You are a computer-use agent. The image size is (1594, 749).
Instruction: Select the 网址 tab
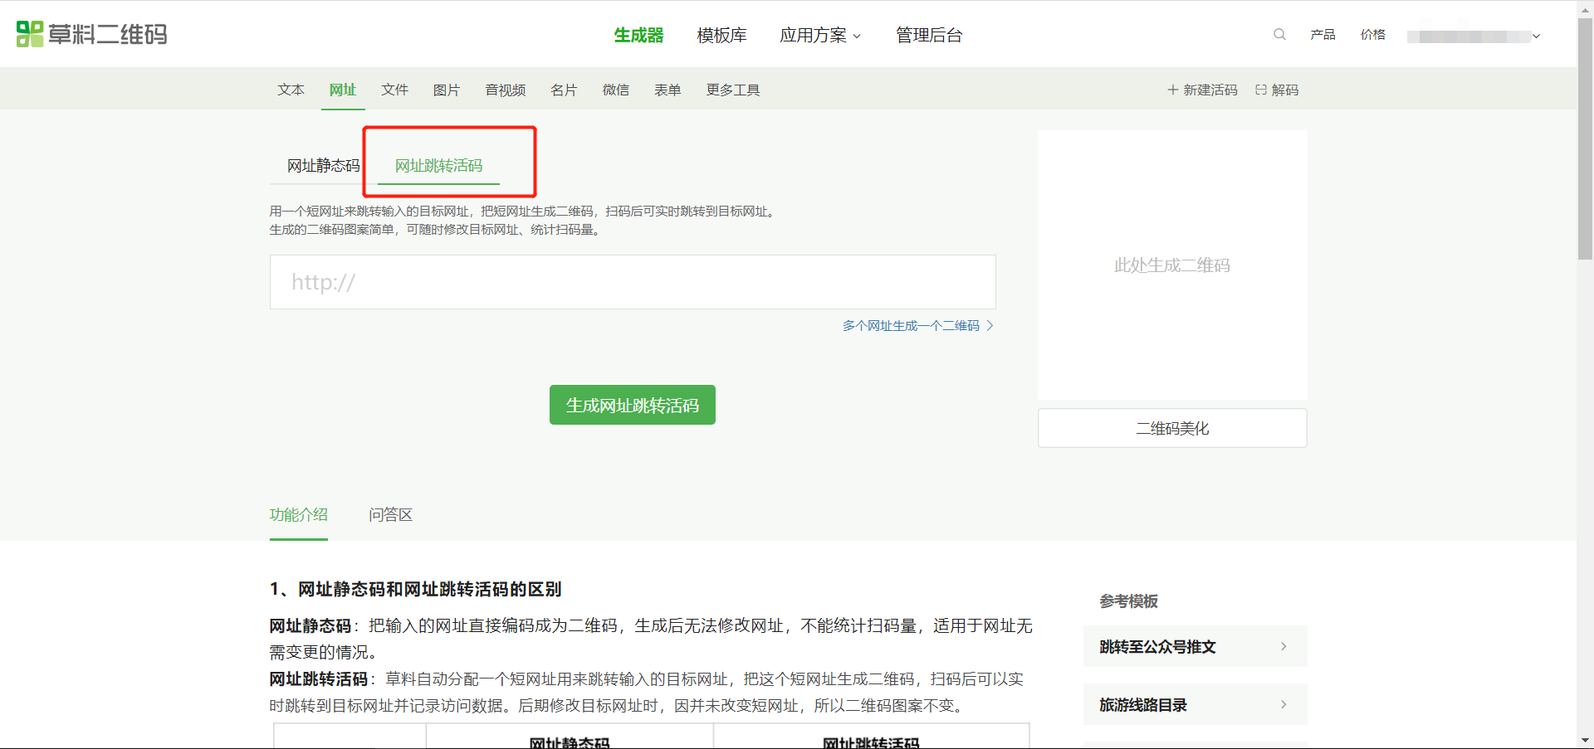click(343, 90)
